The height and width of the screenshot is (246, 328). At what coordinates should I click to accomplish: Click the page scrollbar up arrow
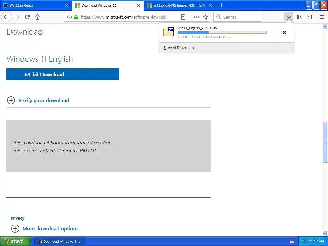point(325,27)
